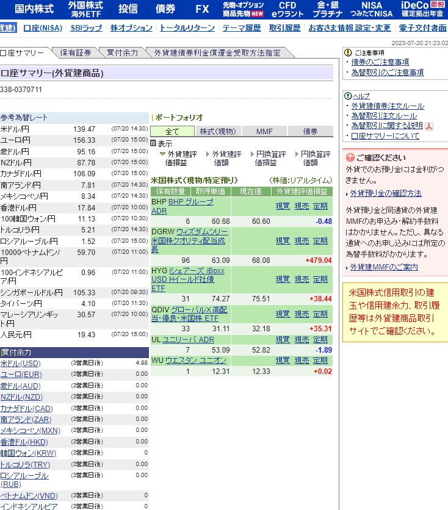Select the 口座サマリー tab
Screen dimensions: 448x510
[x=22, y=53]
